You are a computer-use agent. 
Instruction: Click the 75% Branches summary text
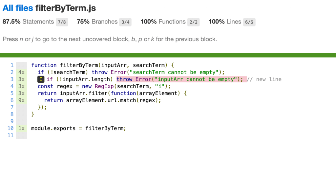click(x=97, y=22)
